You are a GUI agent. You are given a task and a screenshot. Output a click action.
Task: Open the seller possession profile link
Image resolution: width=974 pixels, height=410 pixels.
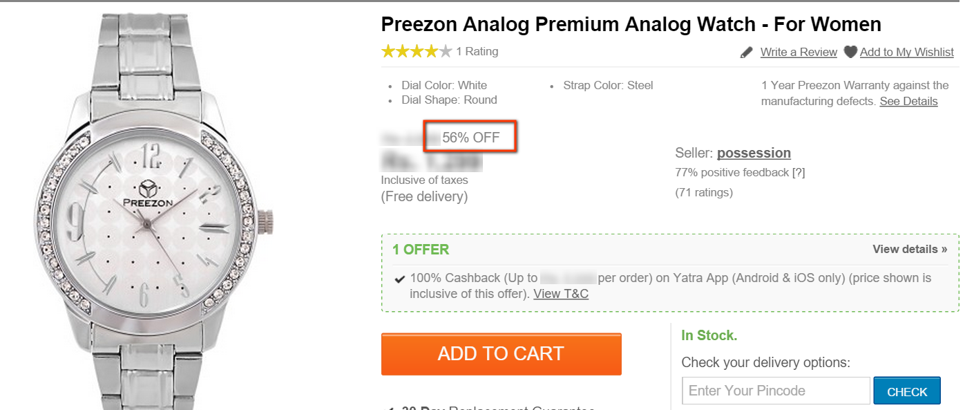[754, 153]
